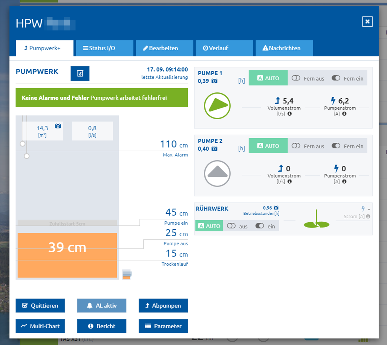Click the Quittieren button

tap(40, 306)
